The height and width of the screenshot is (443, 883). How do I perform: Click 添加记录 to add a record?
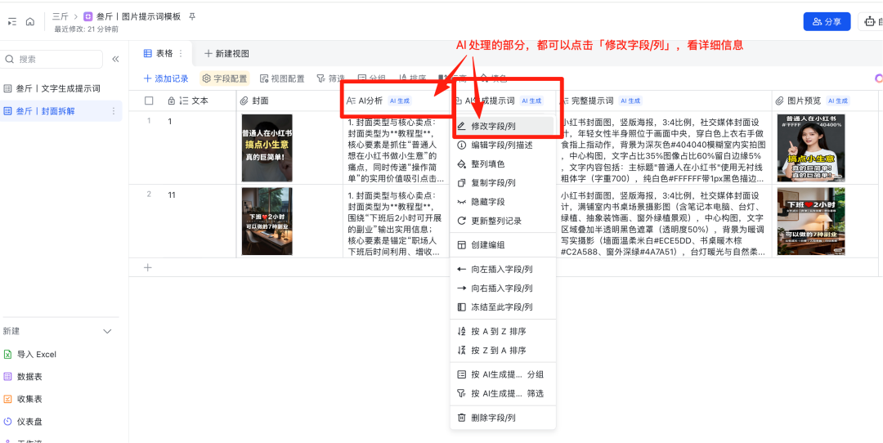point(166,78)
